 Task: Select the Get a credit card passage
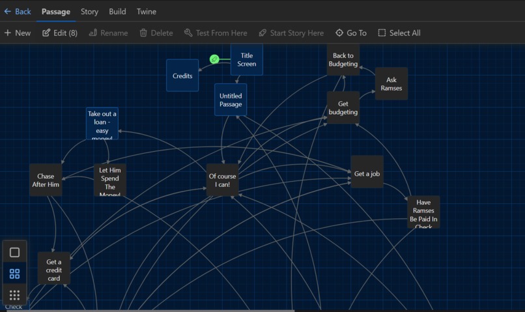tap(54, 268)
